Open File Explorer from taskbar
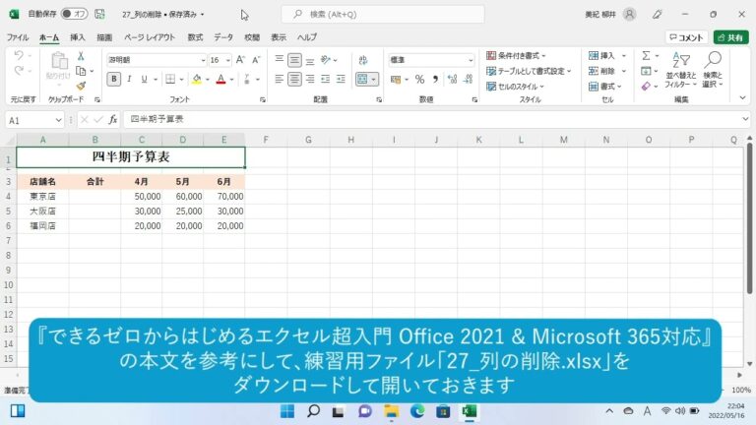Image resolution: width=756 pixels, height=425 pixels. click(x=392, y=411)
